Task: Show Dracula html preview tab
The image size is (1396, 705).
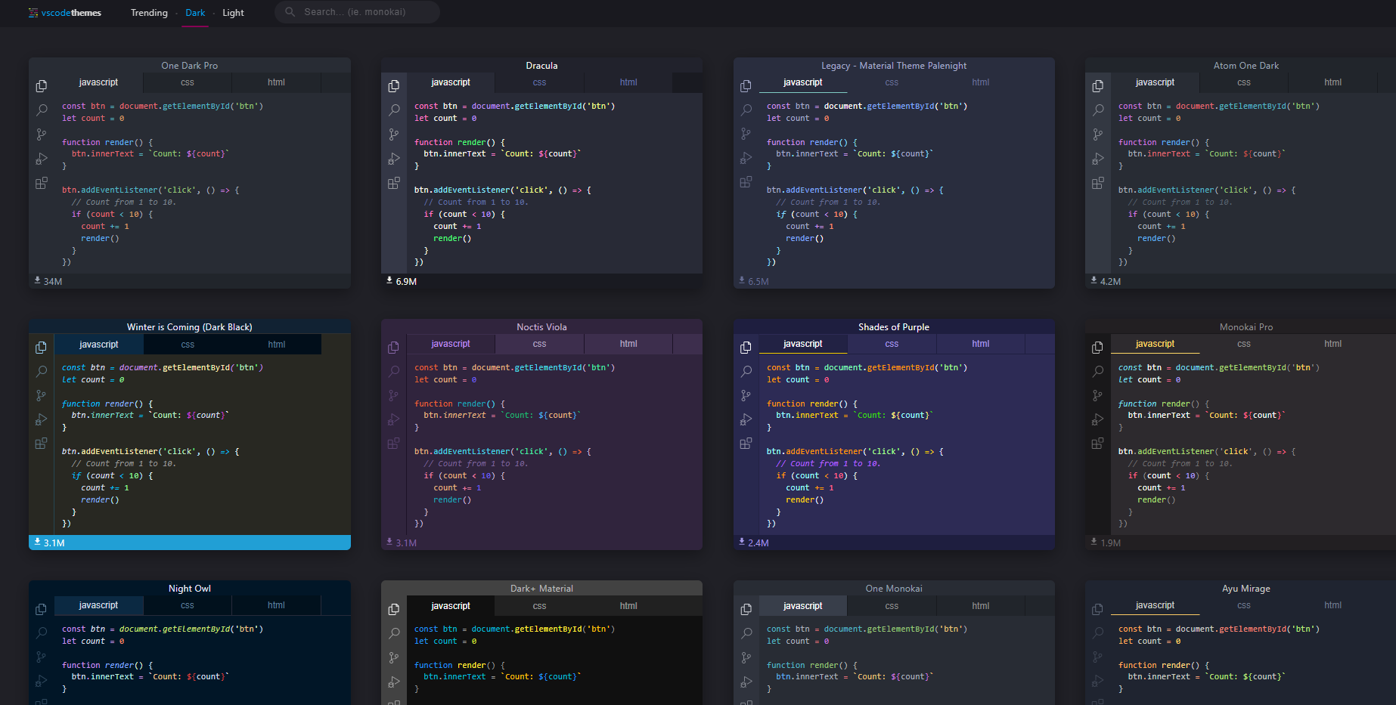Action: (x=628, y=82)
